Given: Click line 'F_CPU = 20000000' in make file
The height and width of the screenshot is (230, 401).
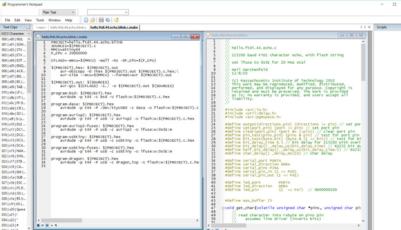Looking at the screenshot, I should (69, 53).
